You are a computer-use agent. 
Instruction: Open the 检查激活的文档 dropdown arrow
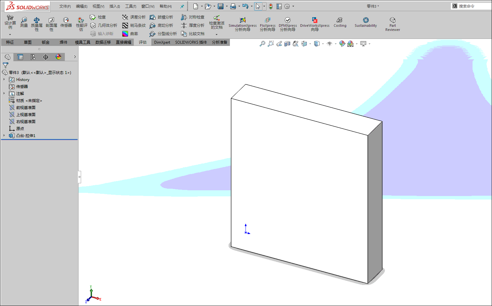216,34
